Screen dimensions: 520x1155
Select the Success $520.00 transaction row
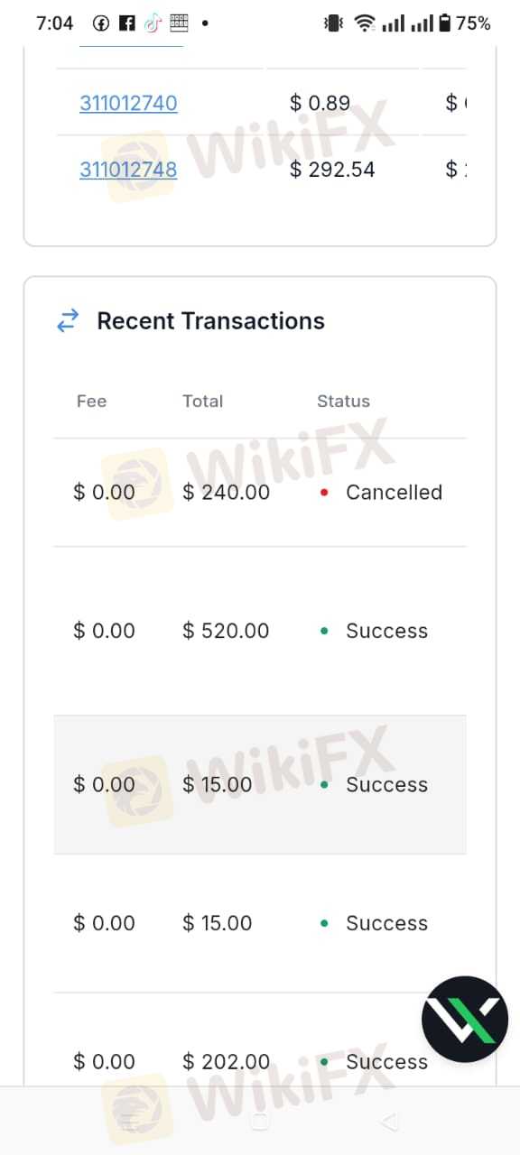point(260,631)
